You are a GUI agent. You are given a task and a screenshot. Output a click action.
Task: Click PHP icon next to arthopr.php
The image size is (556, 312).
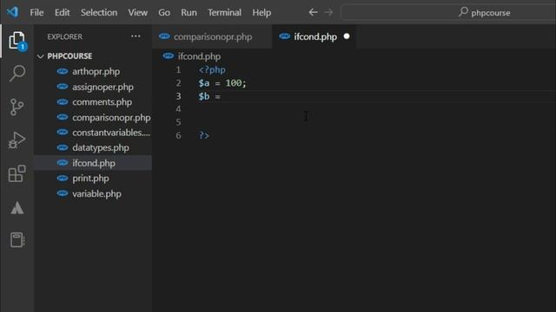[x=63, y=71]
